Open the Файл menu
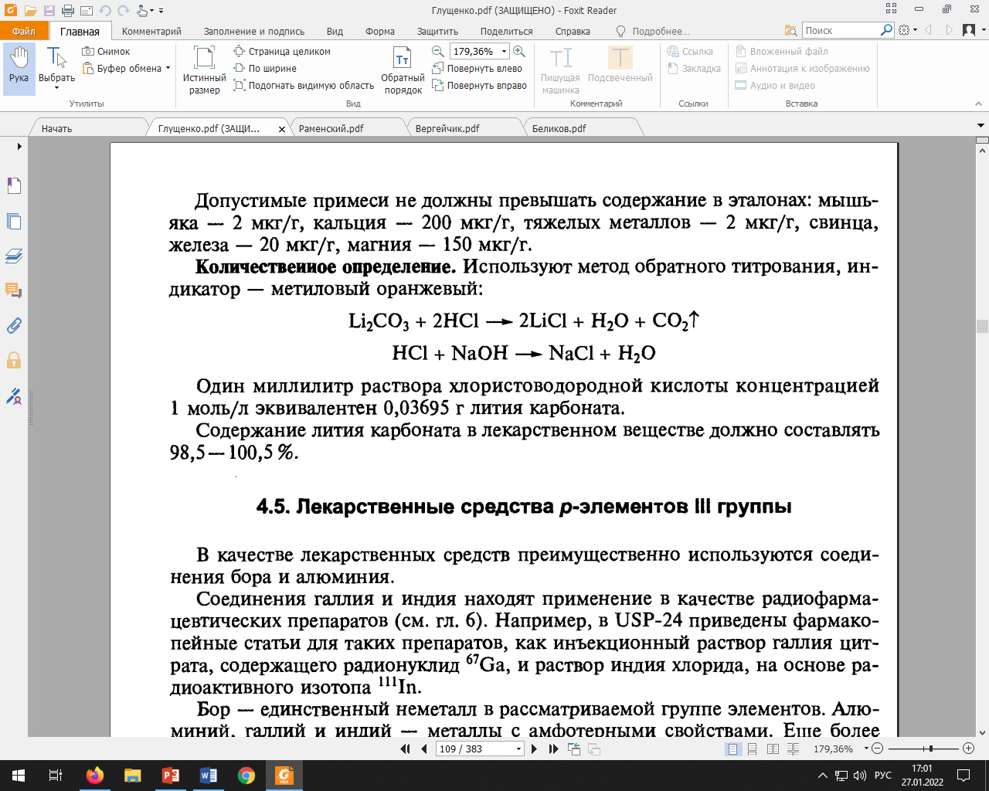This screenshot has width=989, height=791. point(24,31)
